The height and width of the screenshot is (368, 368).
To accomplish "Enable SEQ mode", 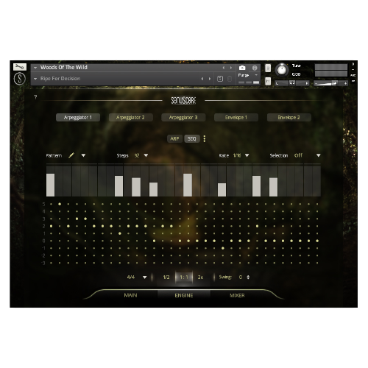I will point(192,138).
